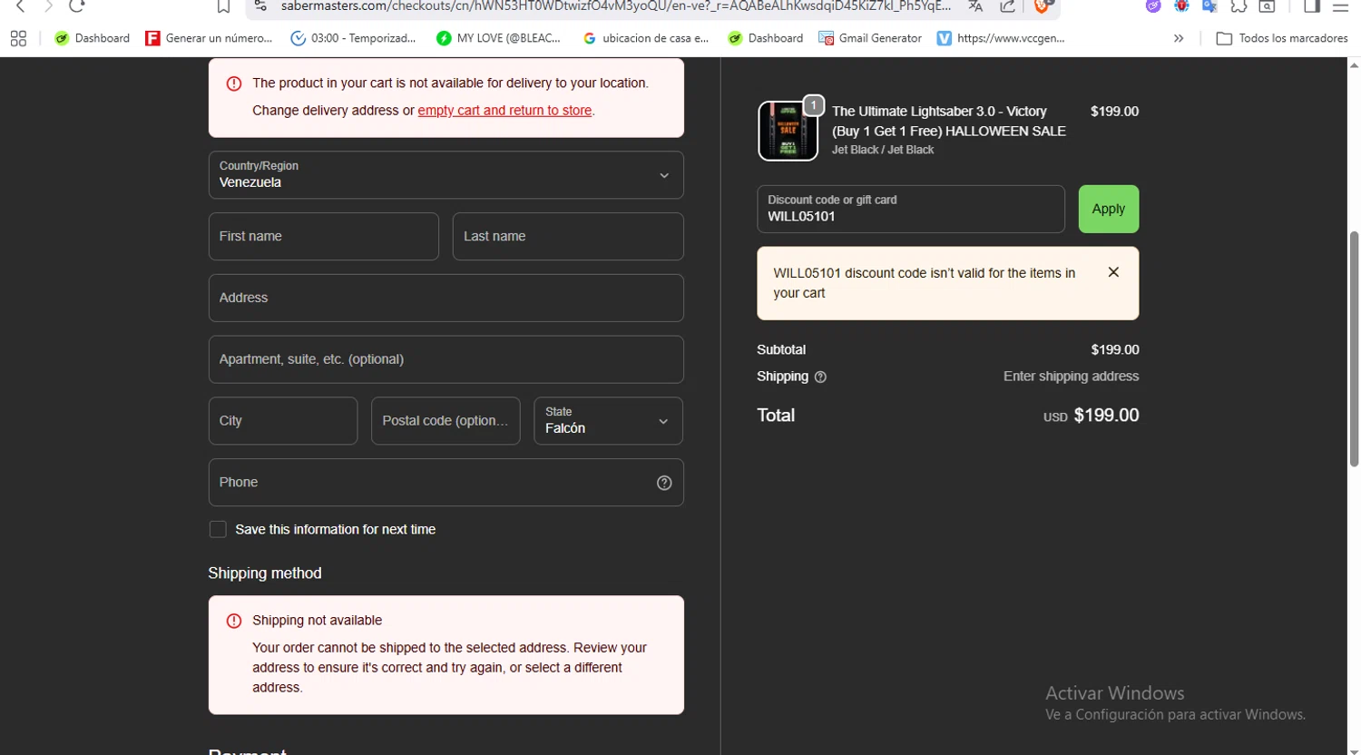The width and height of the screenshot is (1361, 755).
Task: Click the browser forward arrow
Action: point(48,6)
